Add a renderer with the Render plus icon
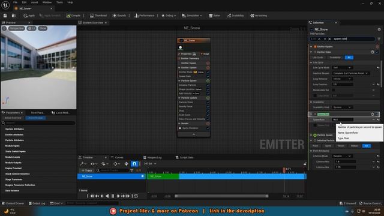 [x=208, y=124]
